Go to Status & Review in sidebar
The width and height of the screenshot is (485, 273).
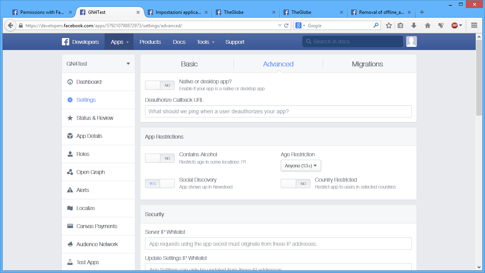98,118
